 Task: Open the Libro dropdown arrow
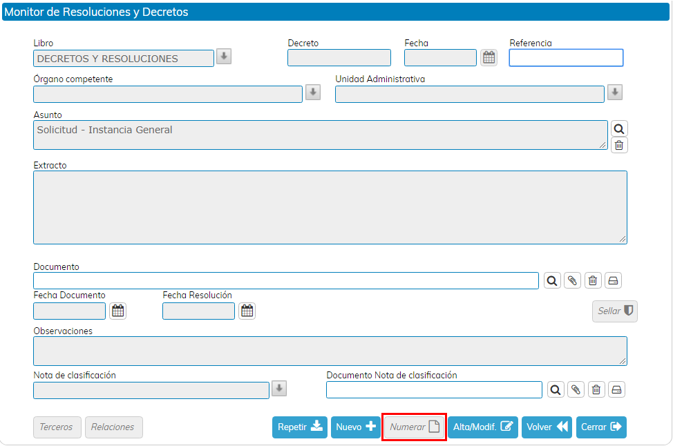tap(224, 57)
